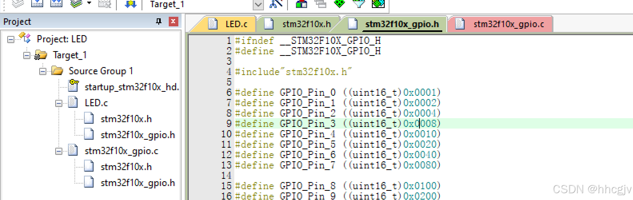The width and height of the screenshot is (633, 200).
Task: Open the small arrow beside Batch Build
Action: click(89, 4)
